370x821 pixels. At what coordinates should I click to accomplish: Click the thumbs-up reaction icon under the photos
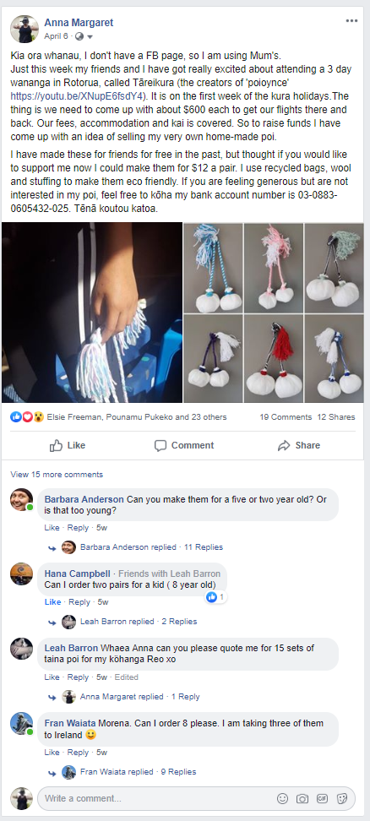point(16,416)
